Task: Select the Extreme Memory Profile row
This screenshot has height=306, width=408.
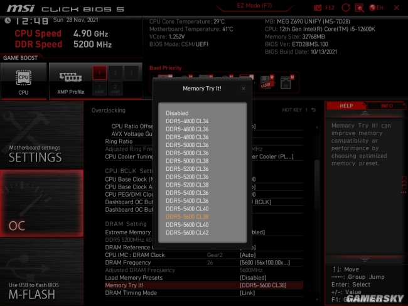Action: point(129,232)
